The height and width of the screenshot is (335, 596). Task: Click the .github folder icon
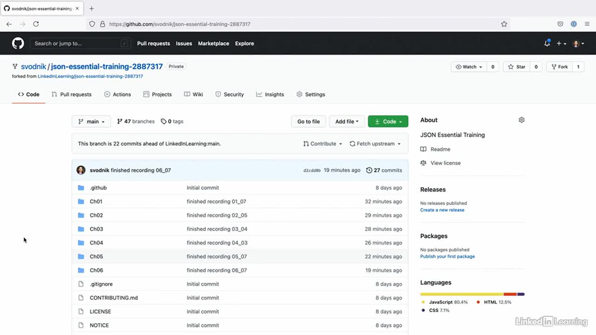point(81,188)
